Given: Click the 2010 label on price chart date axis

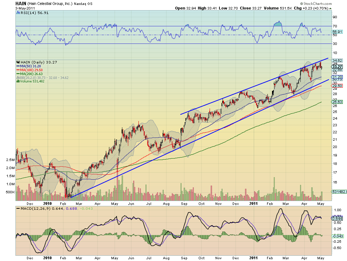Looking at the screenshot, I should point(47,203).
